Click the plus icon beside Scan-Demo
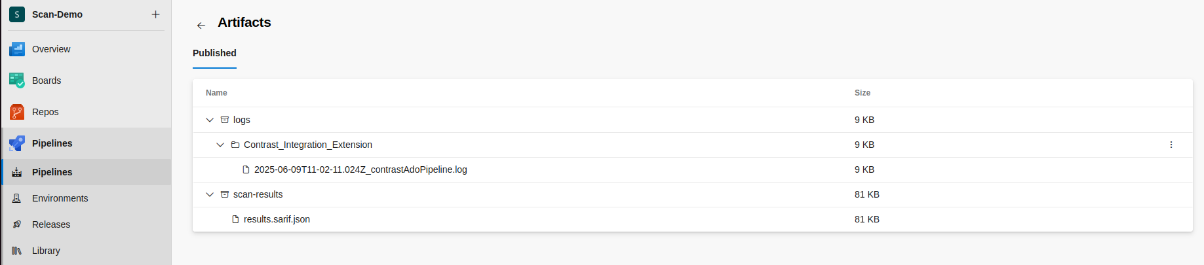The height and width of the screenshot is (265, 1204). tap(155, 14)
